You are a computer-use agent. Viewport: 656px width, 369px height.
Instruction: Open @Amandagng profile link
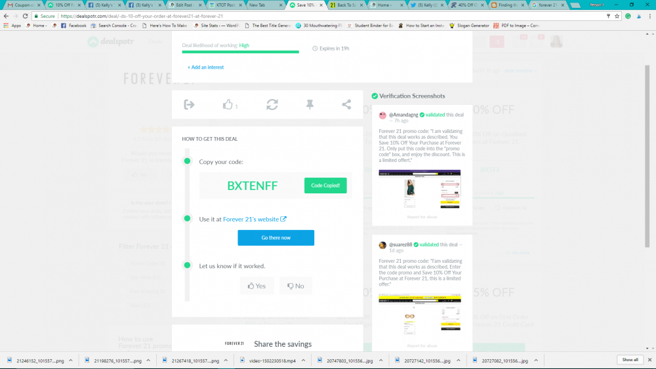click(403, 115)
